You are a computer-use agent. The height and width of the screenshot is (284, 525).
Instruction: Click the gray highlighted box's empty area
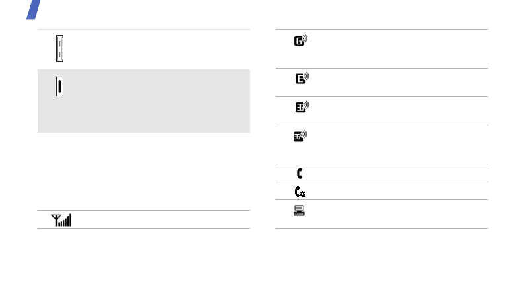click(x=159, y=101)
